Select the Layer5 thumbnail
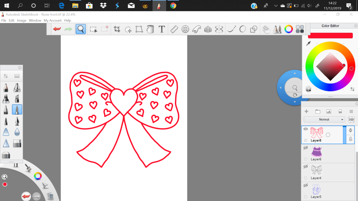Viewport: 358px width, 201px height. pos(316,189)
